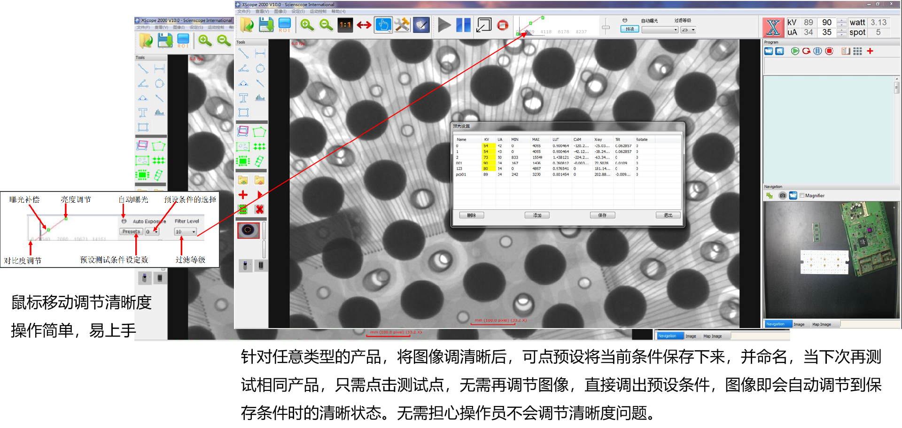Zoom out with the green magnifier minus
The image size is (902, 428).
point(326,25)
